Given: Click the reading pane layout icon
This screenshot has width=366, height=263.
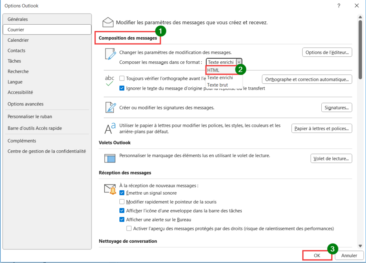Looking at the screenshot, I should coord(110,158).
